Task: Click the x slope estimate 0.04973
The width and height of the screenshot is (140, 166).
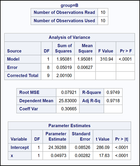Action: 59,156
